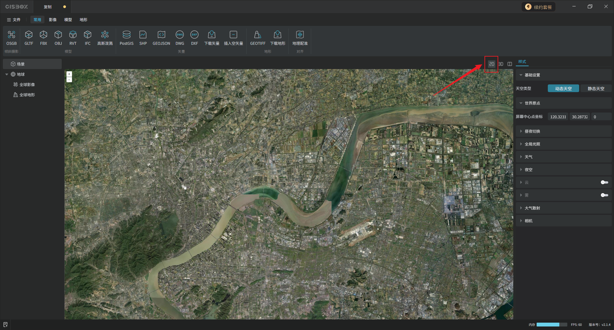
Task: Expand the 全局光照 settings section
Action: pos(532,144)
